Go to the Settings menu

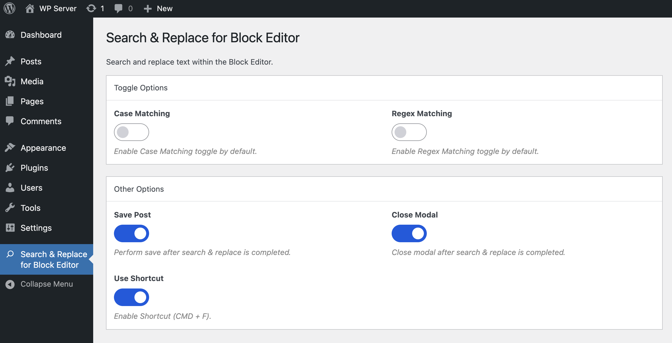coord(36,228)
